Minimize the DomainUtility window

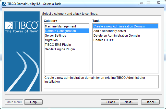coord(142,3)
